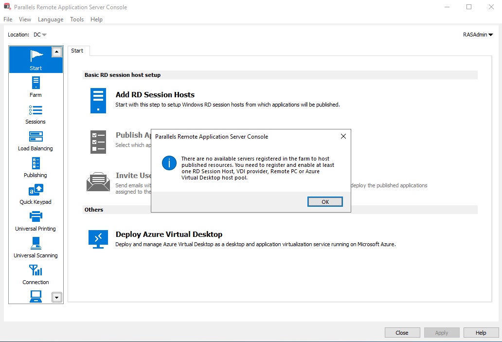Expand the Location DC dropdown

40,35
